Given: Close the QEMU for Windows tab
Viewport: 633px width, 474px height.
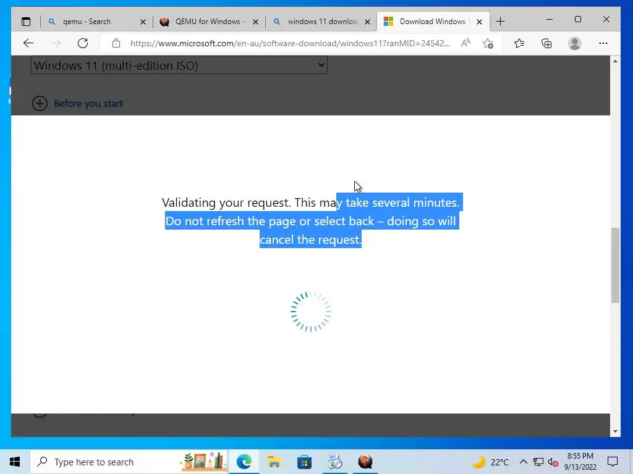Looking at the screenshot, I should tap(255, 22).
